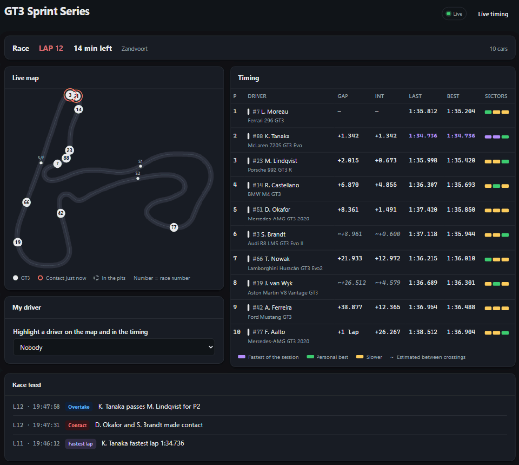The height and width of the screenshot is (465, 519).
Task: Click the BEST column header
Action: click(453, 96)
